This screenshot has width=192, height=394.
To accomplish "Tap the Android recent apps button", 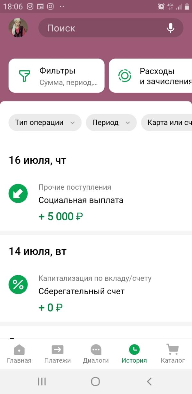I will 42,381.
